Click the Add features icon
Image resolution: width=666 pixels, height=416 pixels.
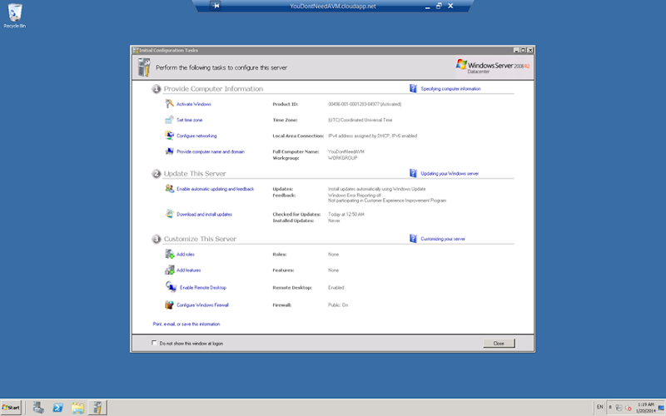tap(170, 270)
